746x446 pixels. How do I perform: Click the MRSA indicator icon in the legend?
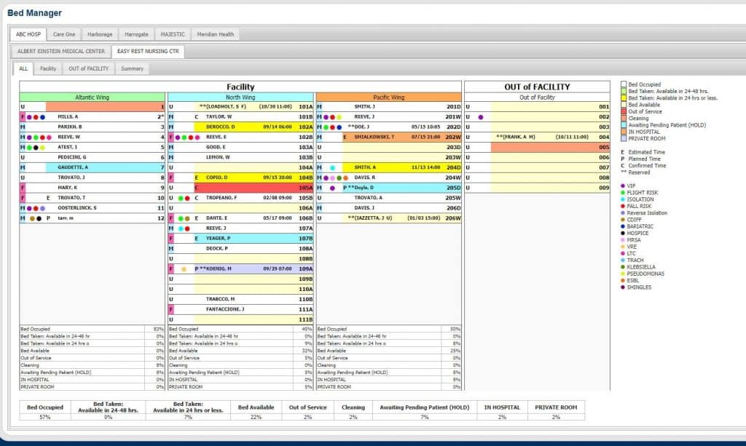click(x=622, y=240)
